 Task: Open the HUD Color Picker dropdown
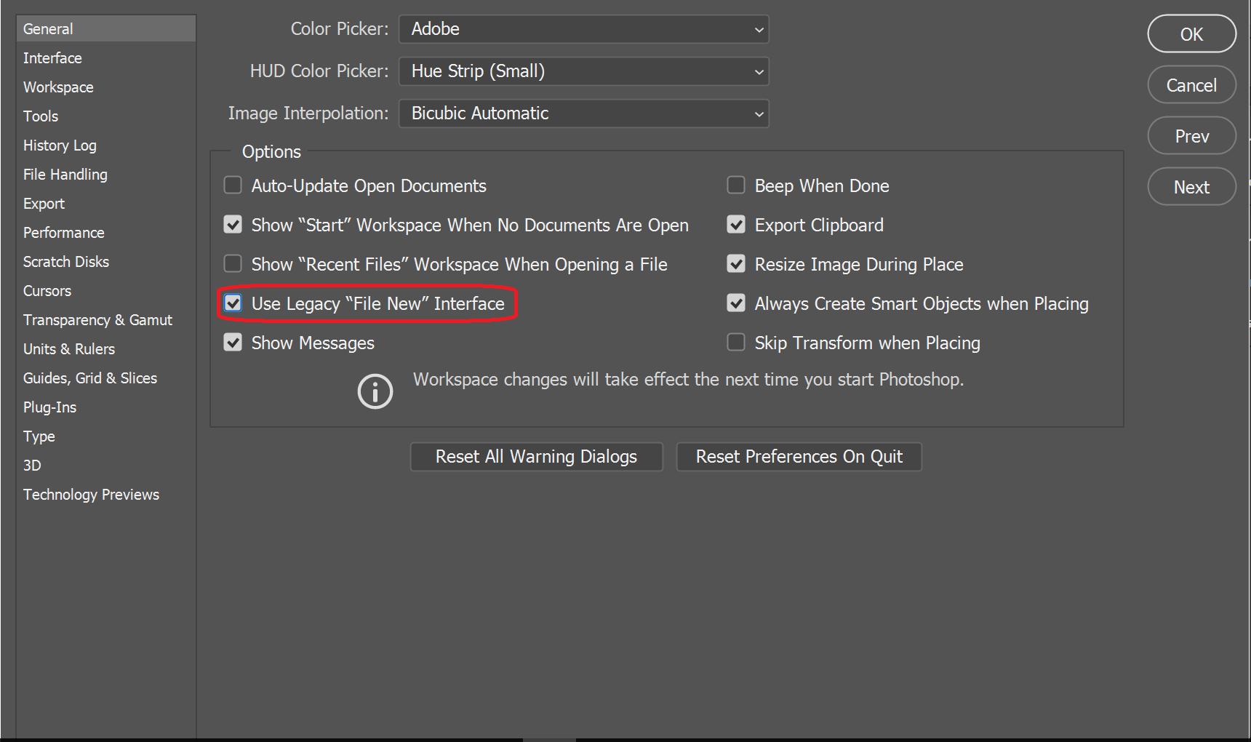click(x=583, y=71)
